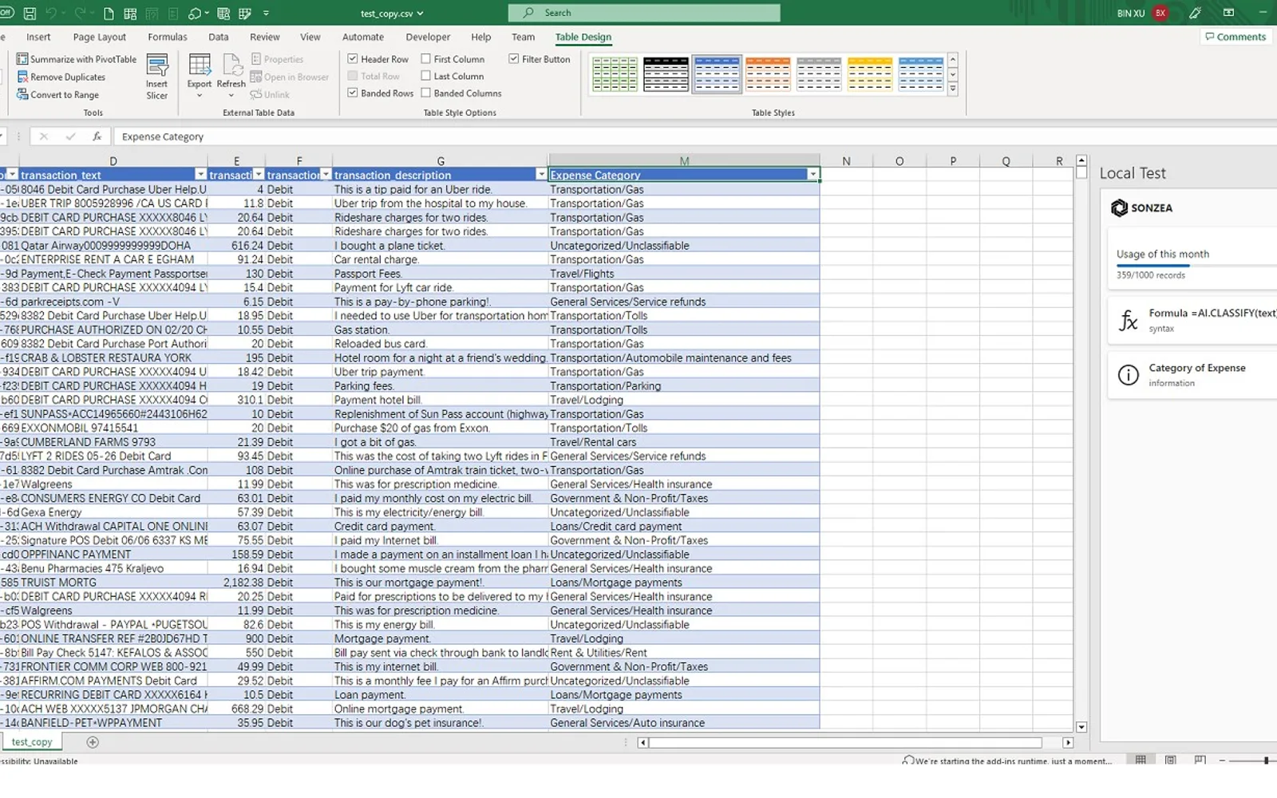Open Summarize with PivotTable
1277x798 pixels.
pos(77,59)
